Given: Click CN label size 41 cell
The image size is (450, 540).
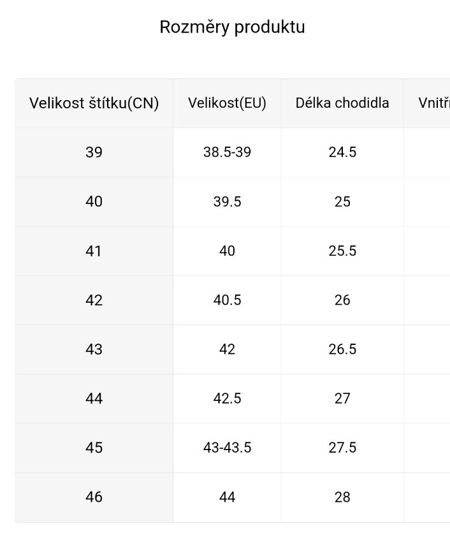Looking at the screenshot, I should tap(94, 251).
